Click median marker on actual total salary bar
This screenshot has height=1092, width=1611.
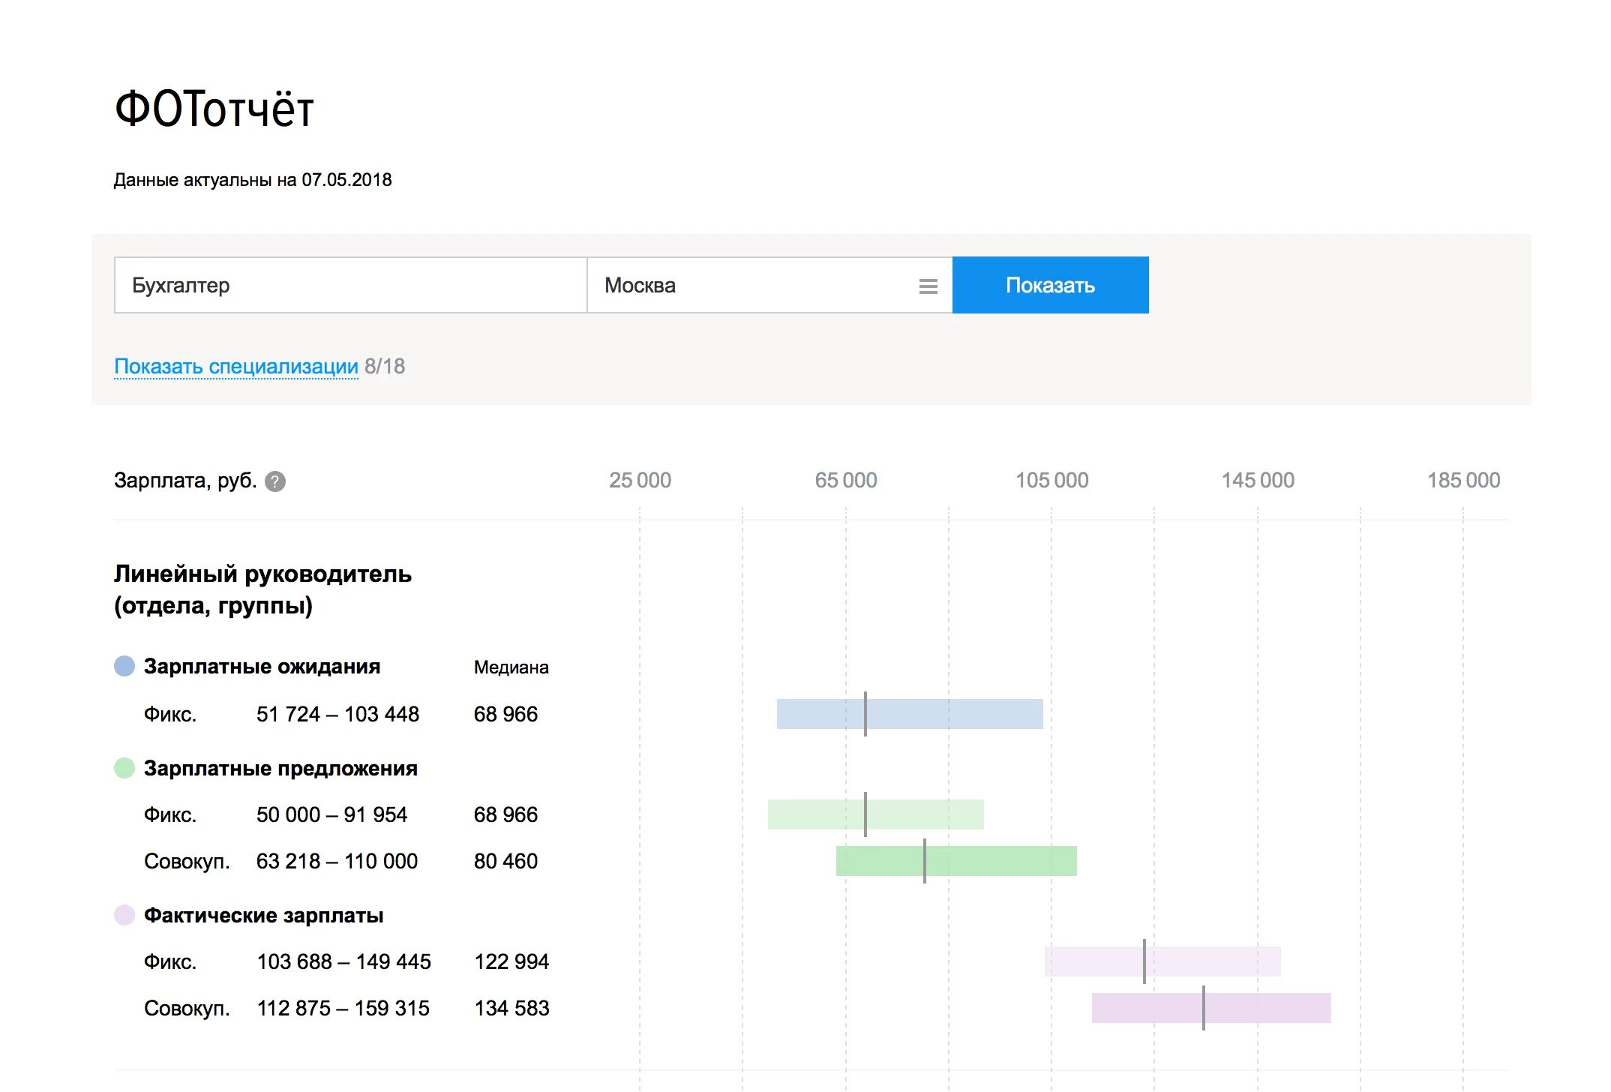coord(1203,1008)
